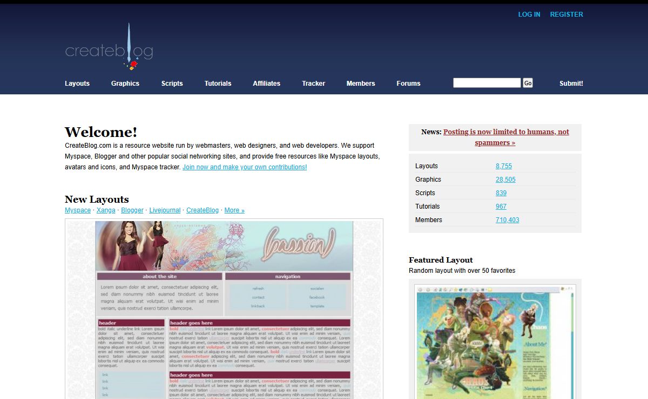Open the Graphics count 28,505 link

[505, 180]
